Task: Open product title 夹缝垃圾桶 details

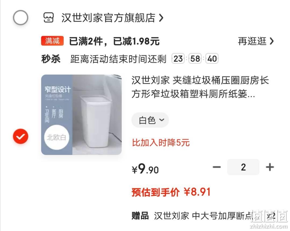Action: pyautogui.click(x=200, y=87)
